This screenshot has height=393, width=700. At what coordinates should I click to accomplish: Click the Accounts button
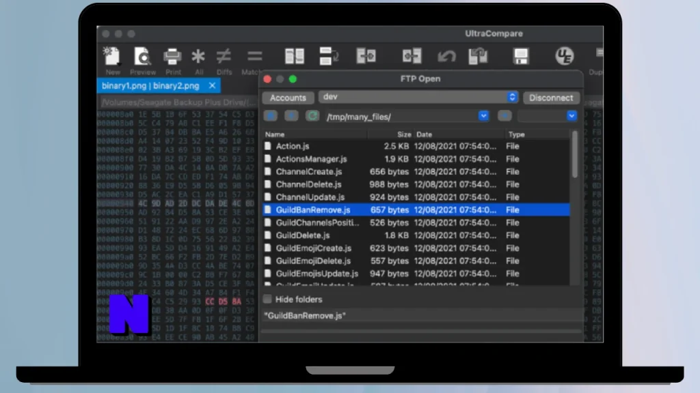288,98
